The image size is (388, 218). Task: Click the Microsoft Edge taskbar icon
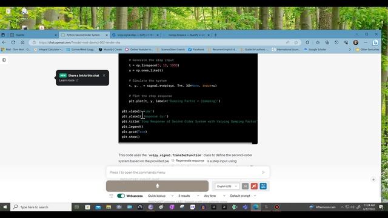[x=256, y=207]
